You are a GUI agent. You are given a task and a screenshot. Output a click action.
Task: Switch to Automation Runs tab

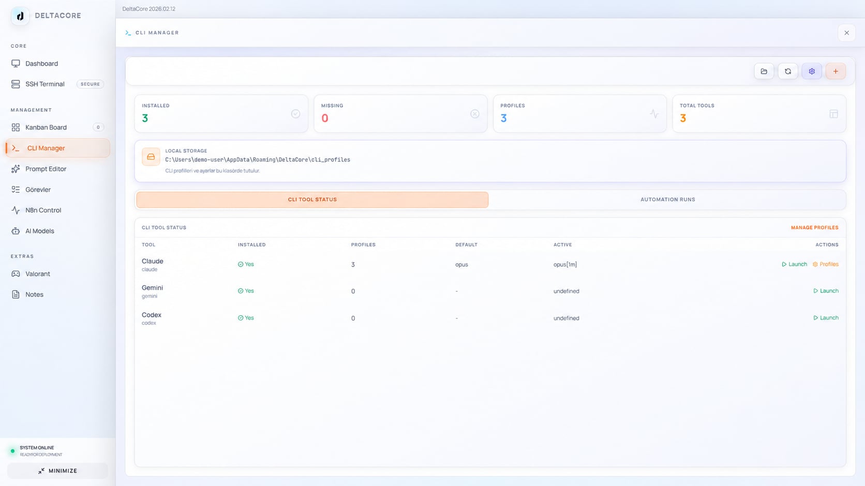coord(667,200)
